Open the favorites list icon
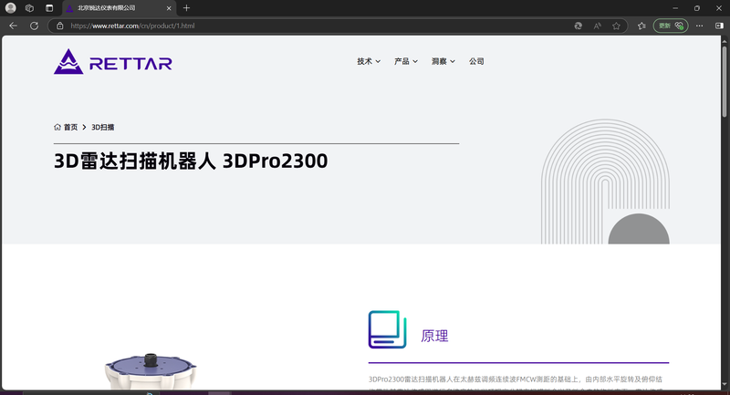This screenshot has height=395, width=730. [641, 26]
